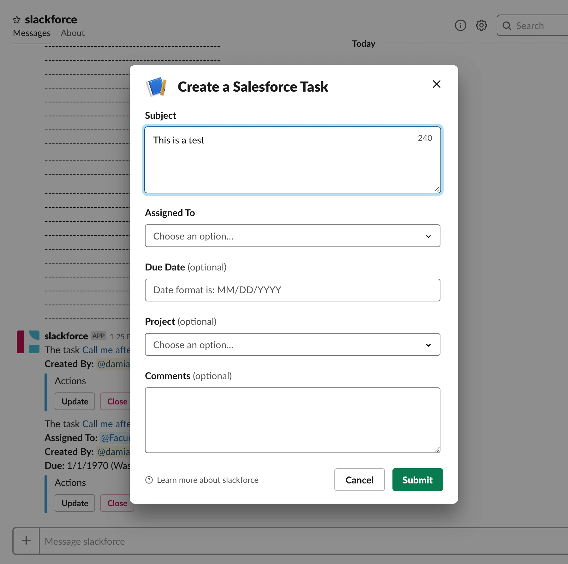Focus the Subject text area
The width and height of the screenshot is (568, 564).
pos(292,160)
